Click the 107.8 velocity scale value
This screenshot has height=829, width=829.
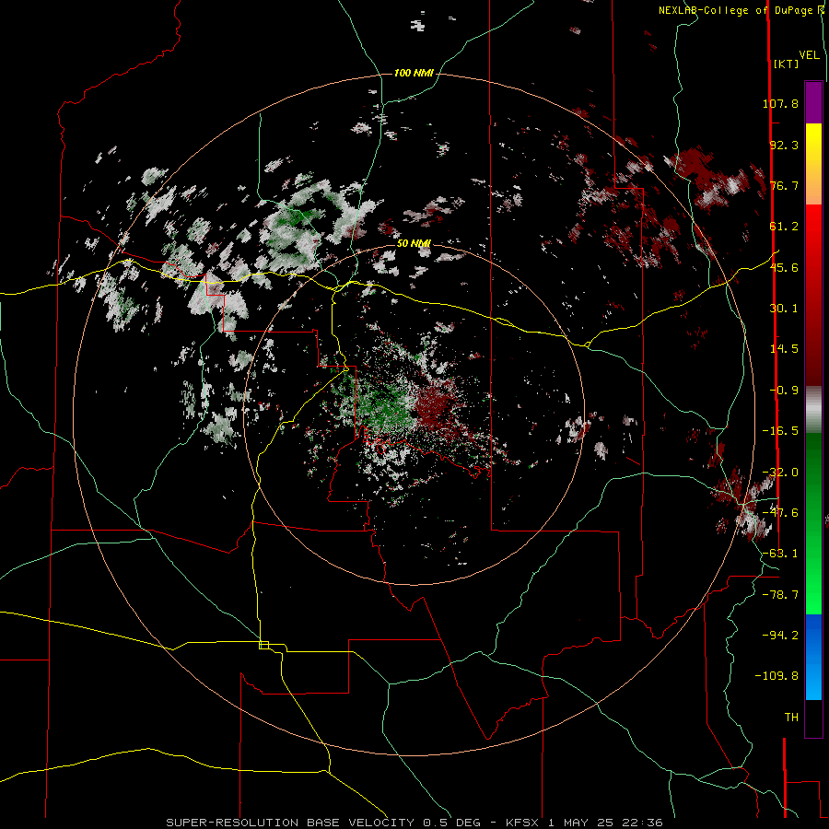(x=780, y=103)
